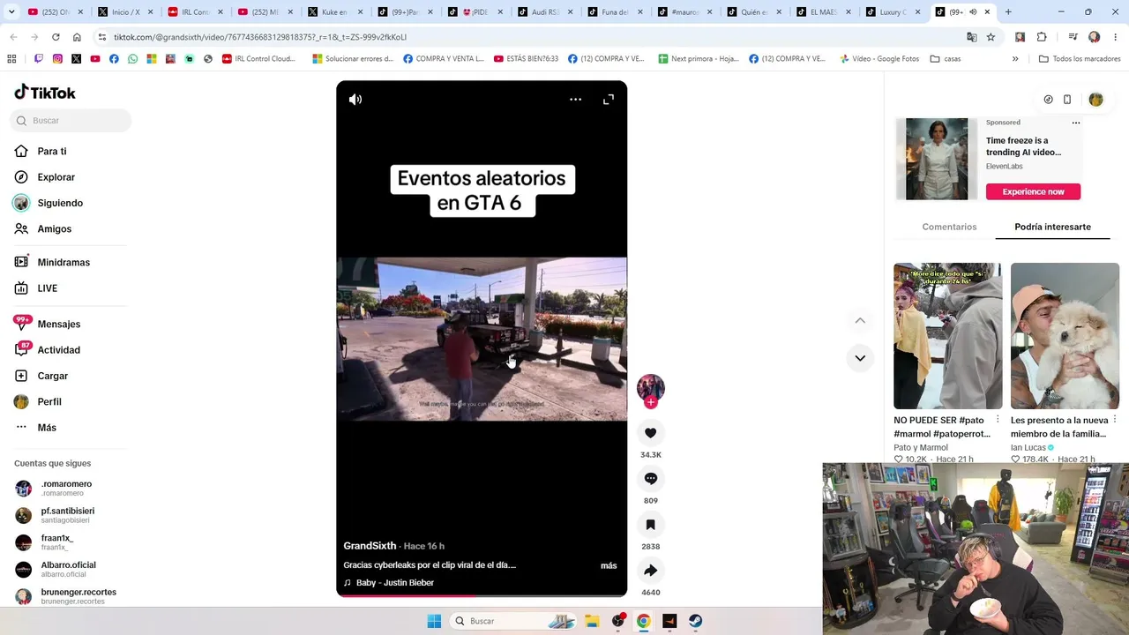Viewport: 1129px width, 635px height.
Task: Open the video's three-dot options menu
Action: coord(575,100)
